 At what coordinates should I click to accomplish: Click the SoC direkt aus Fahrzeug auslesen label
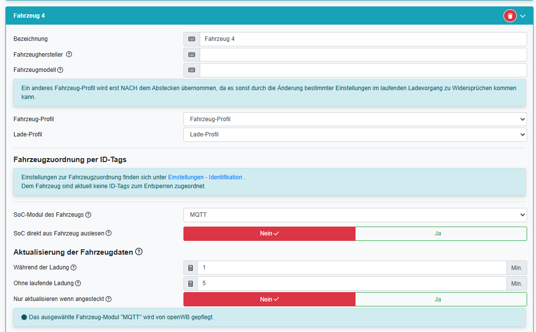[59, 233]
